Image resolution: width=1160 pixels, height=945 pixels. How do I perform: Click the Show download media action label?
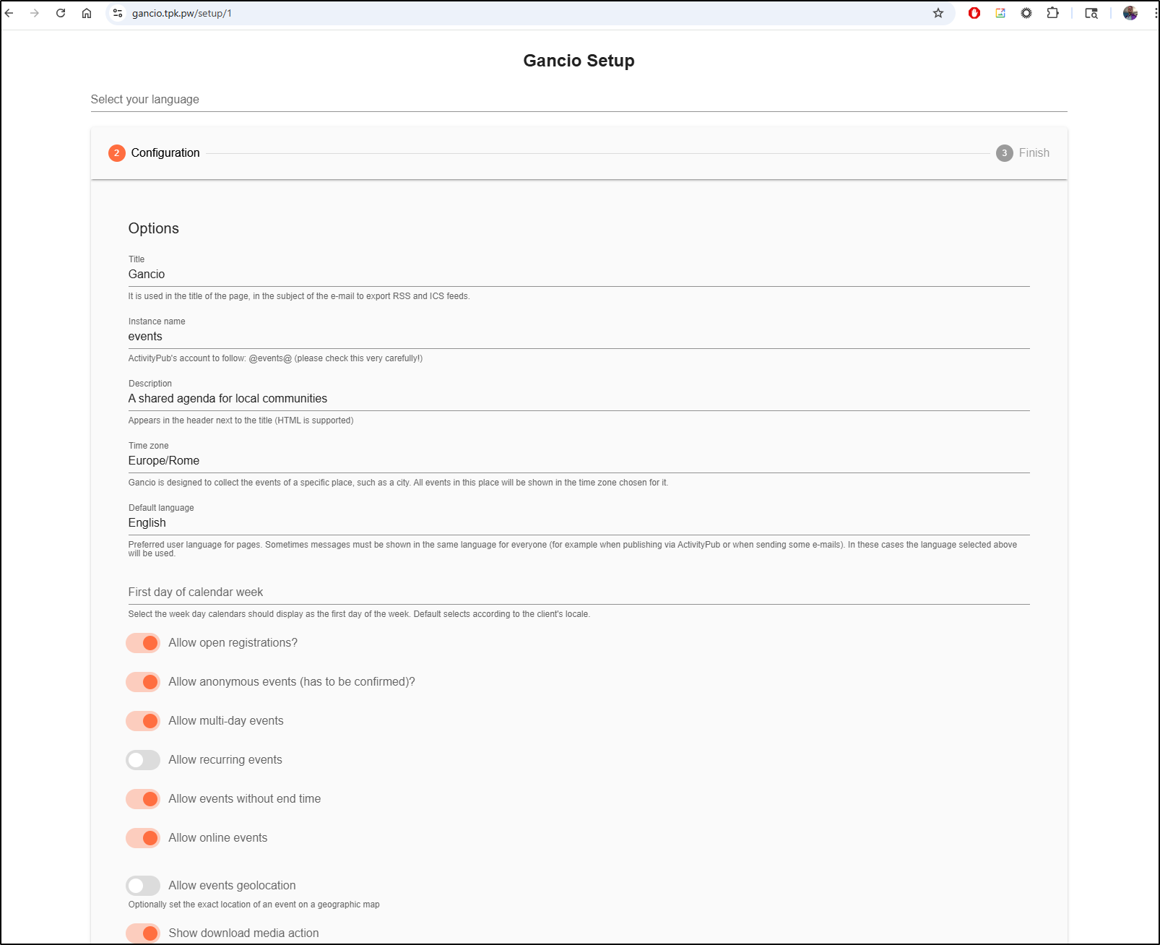243,933
